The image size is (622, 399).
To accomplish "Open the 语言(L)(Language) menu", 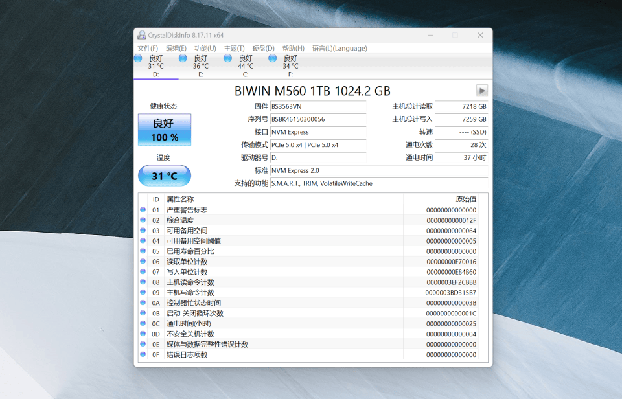I will [x=340, y=48].
